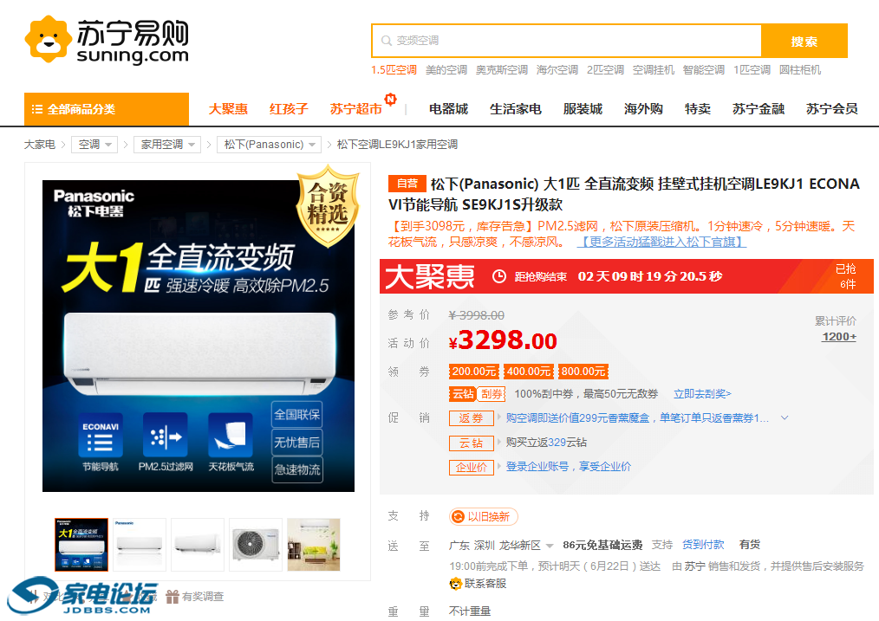The image size is (879, 621).
Task: Expand the promotions list chevron
Action: pyautogui.click(x=785, y=417)
